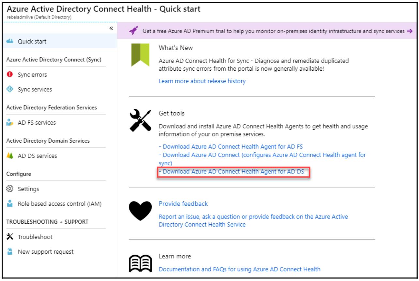Click the Settings gear icon
Viewport: 419px width, 281px height.
tap(10, 189)
